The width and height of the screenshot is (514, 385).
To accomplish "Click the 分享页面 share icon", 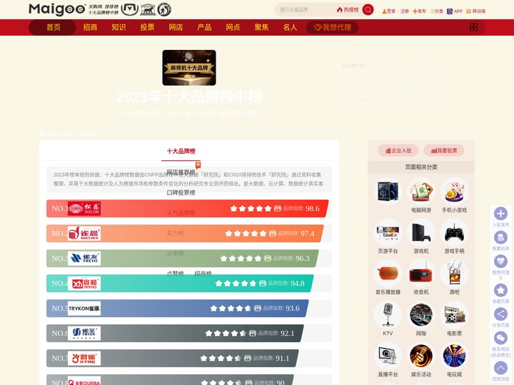I will pyautogui.click(x=500, y=314).
